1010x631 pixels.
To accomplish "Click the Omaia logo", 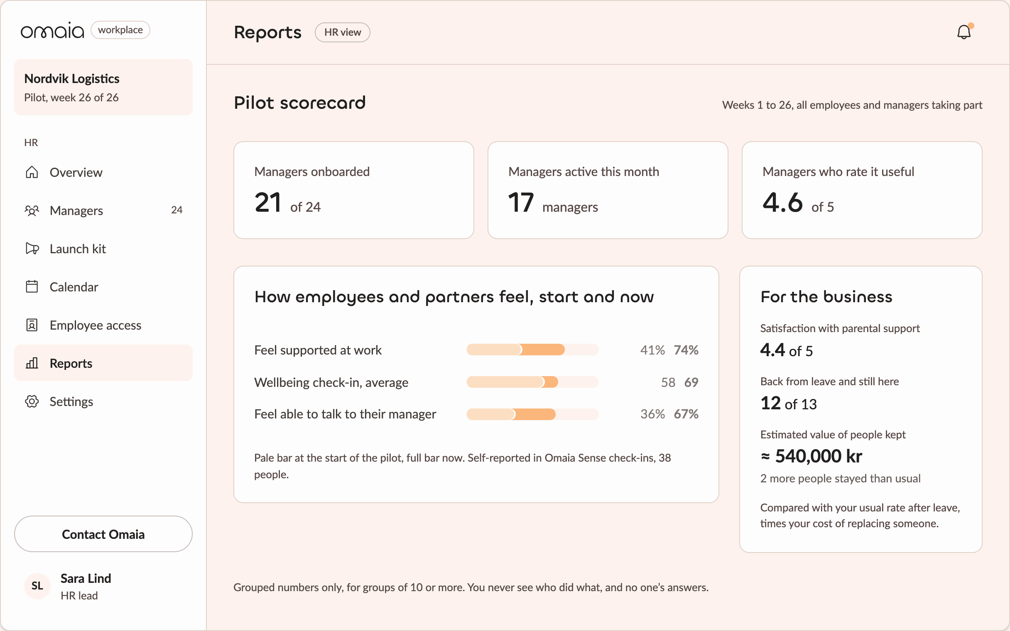I will point(52,30).
